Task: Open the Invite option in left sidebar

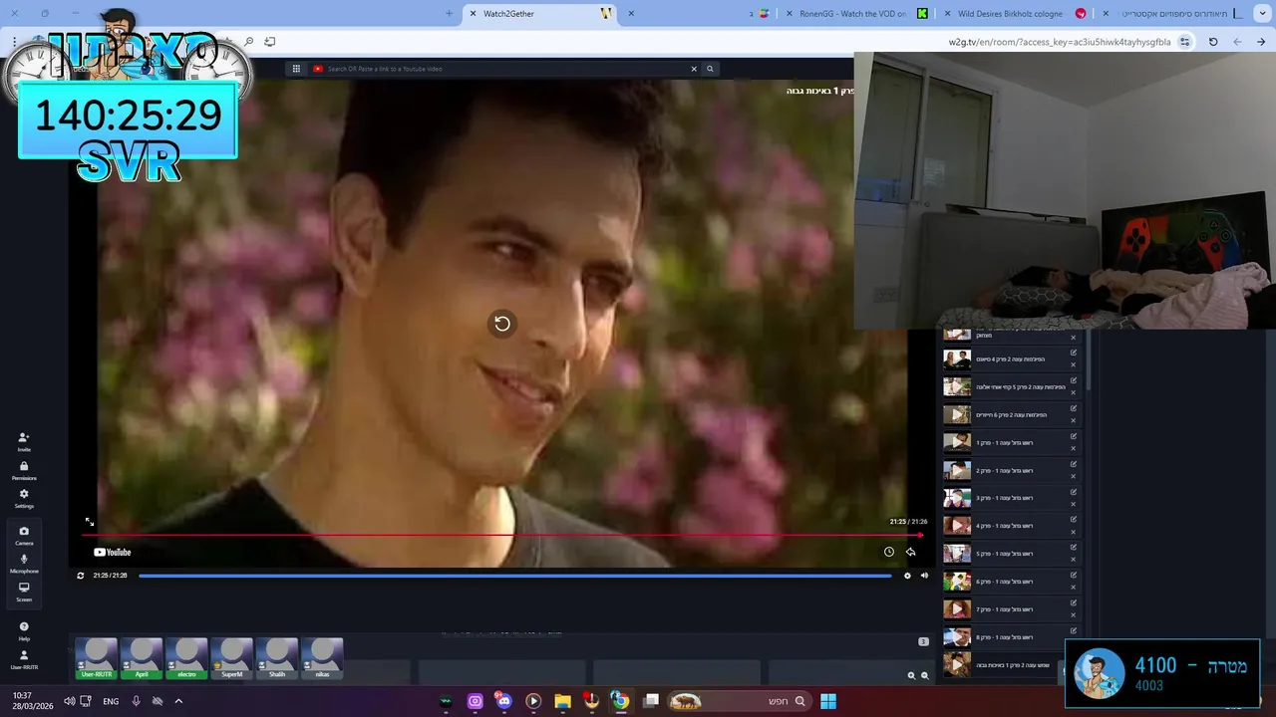Action: click(x=24, y=442)
